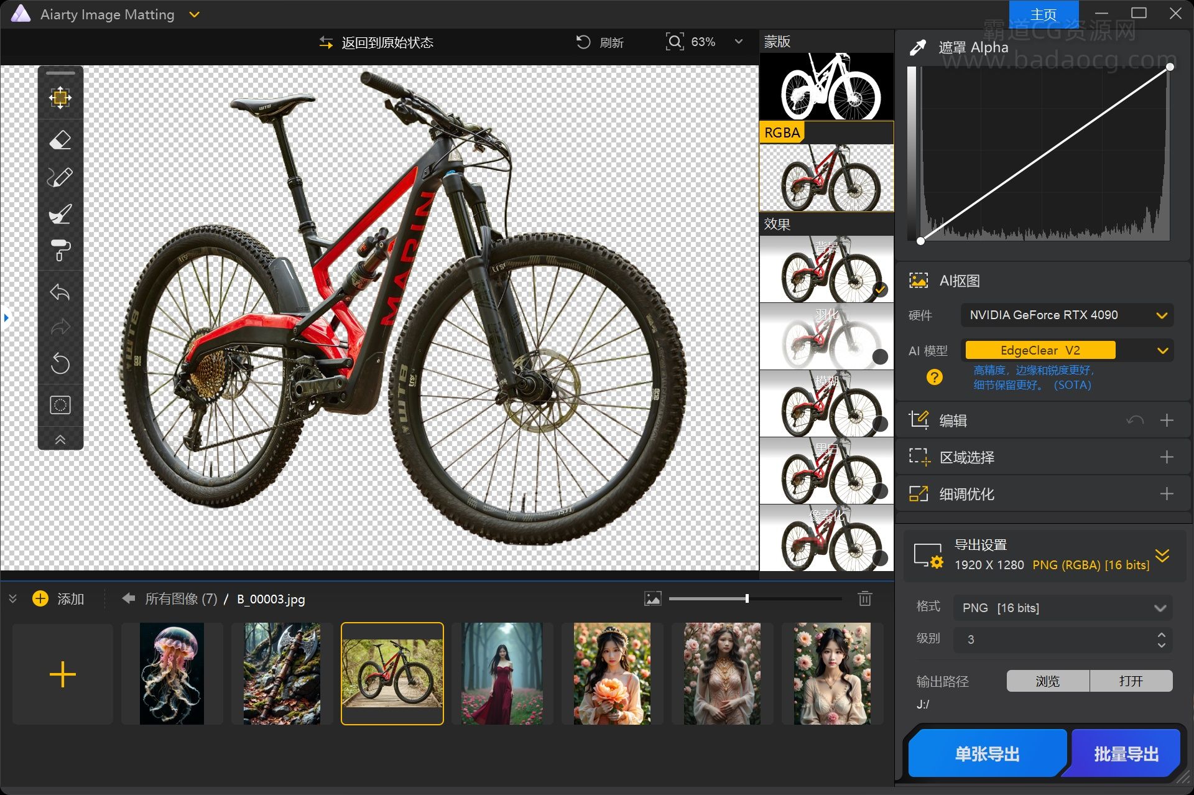Click the undo arrow in left toolbar
The width and height of the screenshot is (1194, 795).
point(60,292)
